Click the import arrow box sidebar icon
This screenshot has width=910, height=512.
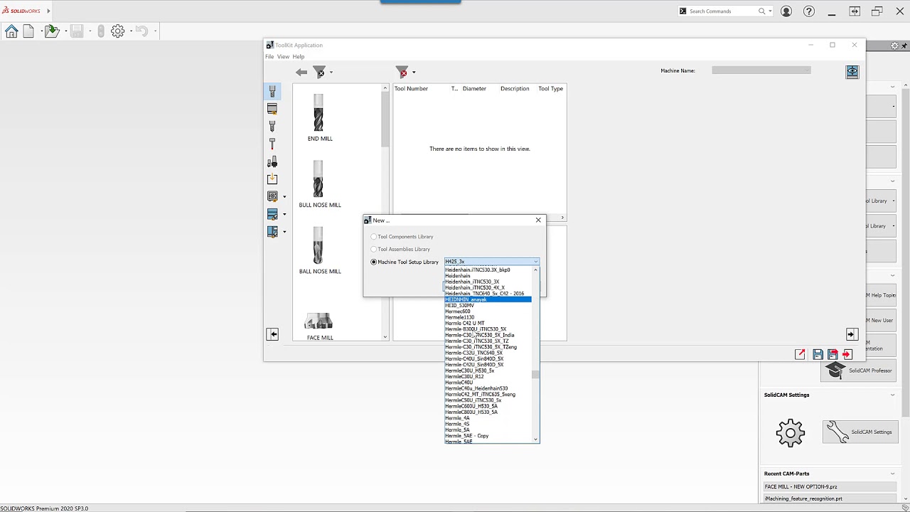click(x=272, y=179)
